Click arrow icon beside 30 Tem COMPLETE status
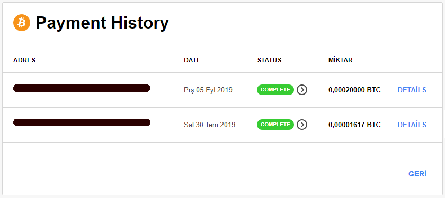 point(302,125)
